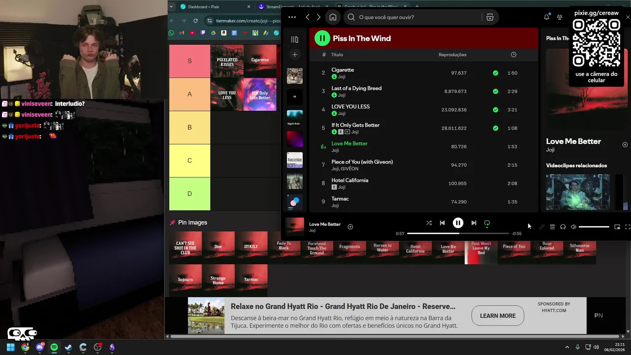Toggle the lyrics microphone icon
Viewport: 631px width, 355px height.
click(542, 227)
